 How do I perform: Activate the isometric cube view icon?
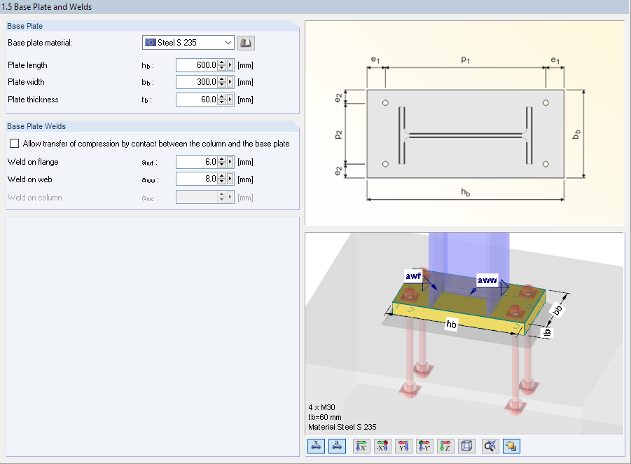pyautogui.click(x=466, y=446)
